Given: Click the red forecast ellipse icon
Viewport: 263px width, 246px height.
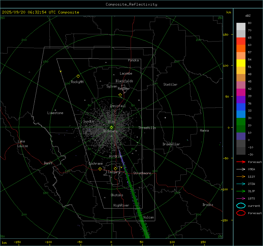Looking at the screenshot, I should point(241,213).
